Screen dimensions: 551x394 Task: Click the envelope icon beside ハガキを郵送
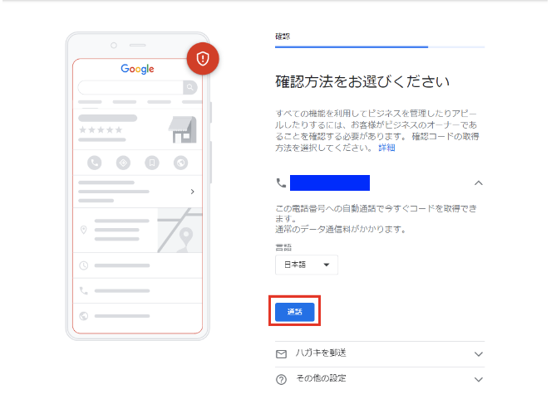click(281, 353)
